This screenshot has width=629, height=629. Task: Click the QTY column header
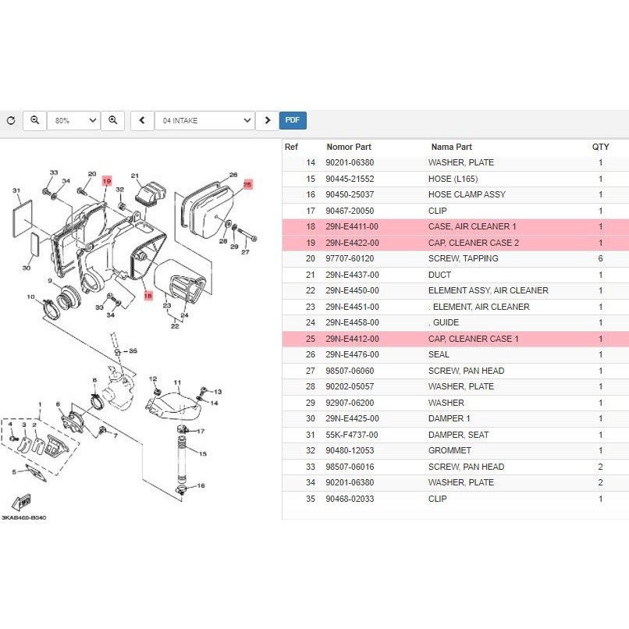600,147
